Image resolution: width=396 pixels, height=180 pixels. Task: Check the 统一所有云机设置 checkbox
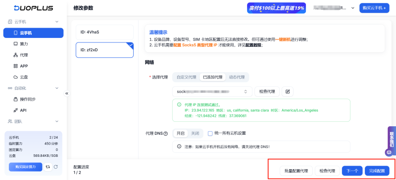[x=210, y=134]
